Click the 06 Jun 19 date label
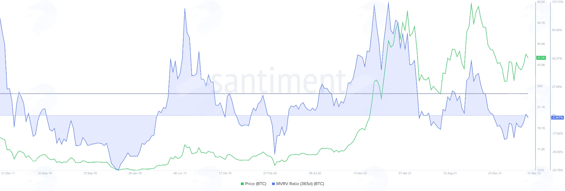 click(180, 173)
